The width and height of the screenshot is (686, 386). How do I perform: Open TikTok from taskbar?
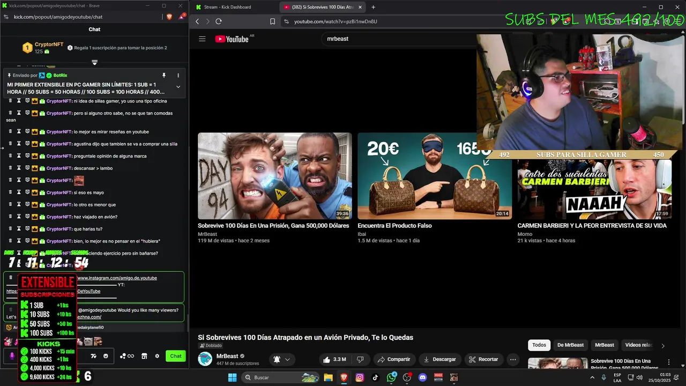[375, 377]
